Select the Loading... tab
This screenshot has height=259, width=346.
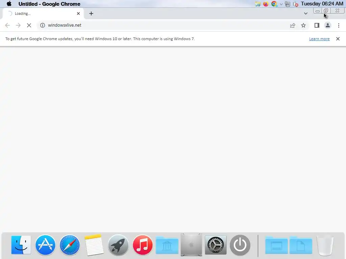click(x=43, y=13)
